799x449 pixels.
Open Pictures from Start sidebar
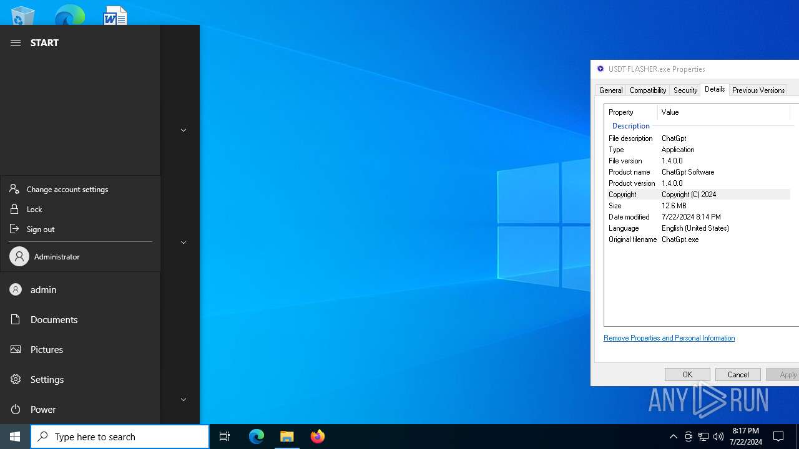coord(80,349)
